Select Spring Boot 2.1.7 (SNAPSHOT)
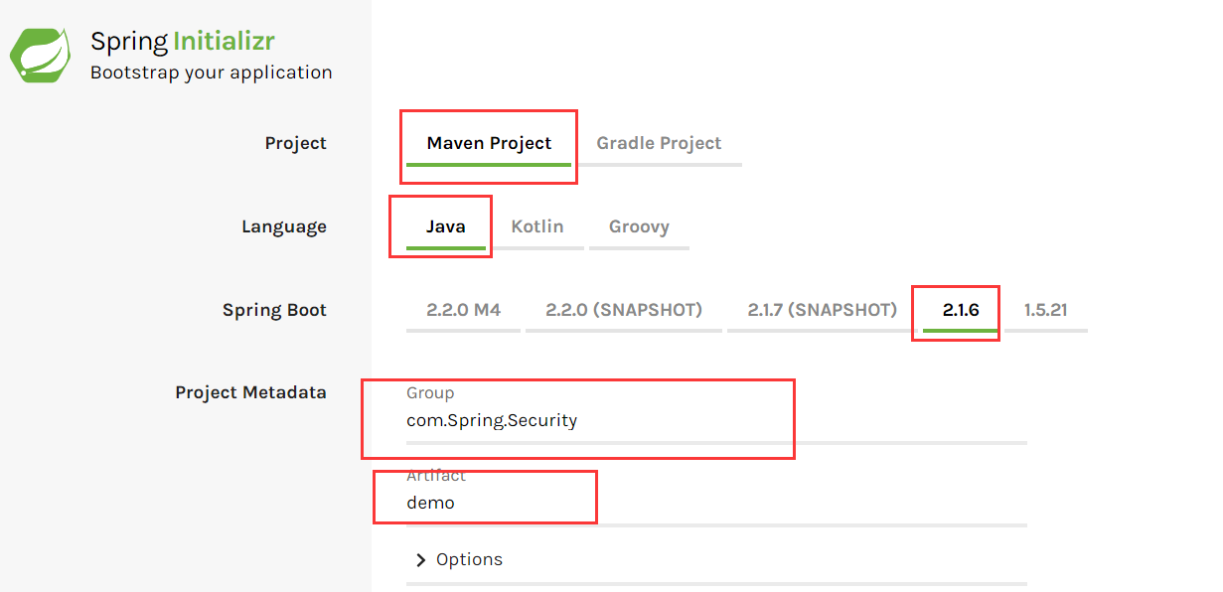The height and width of the screenshot is (592, 1223). [x=823, y=311]
